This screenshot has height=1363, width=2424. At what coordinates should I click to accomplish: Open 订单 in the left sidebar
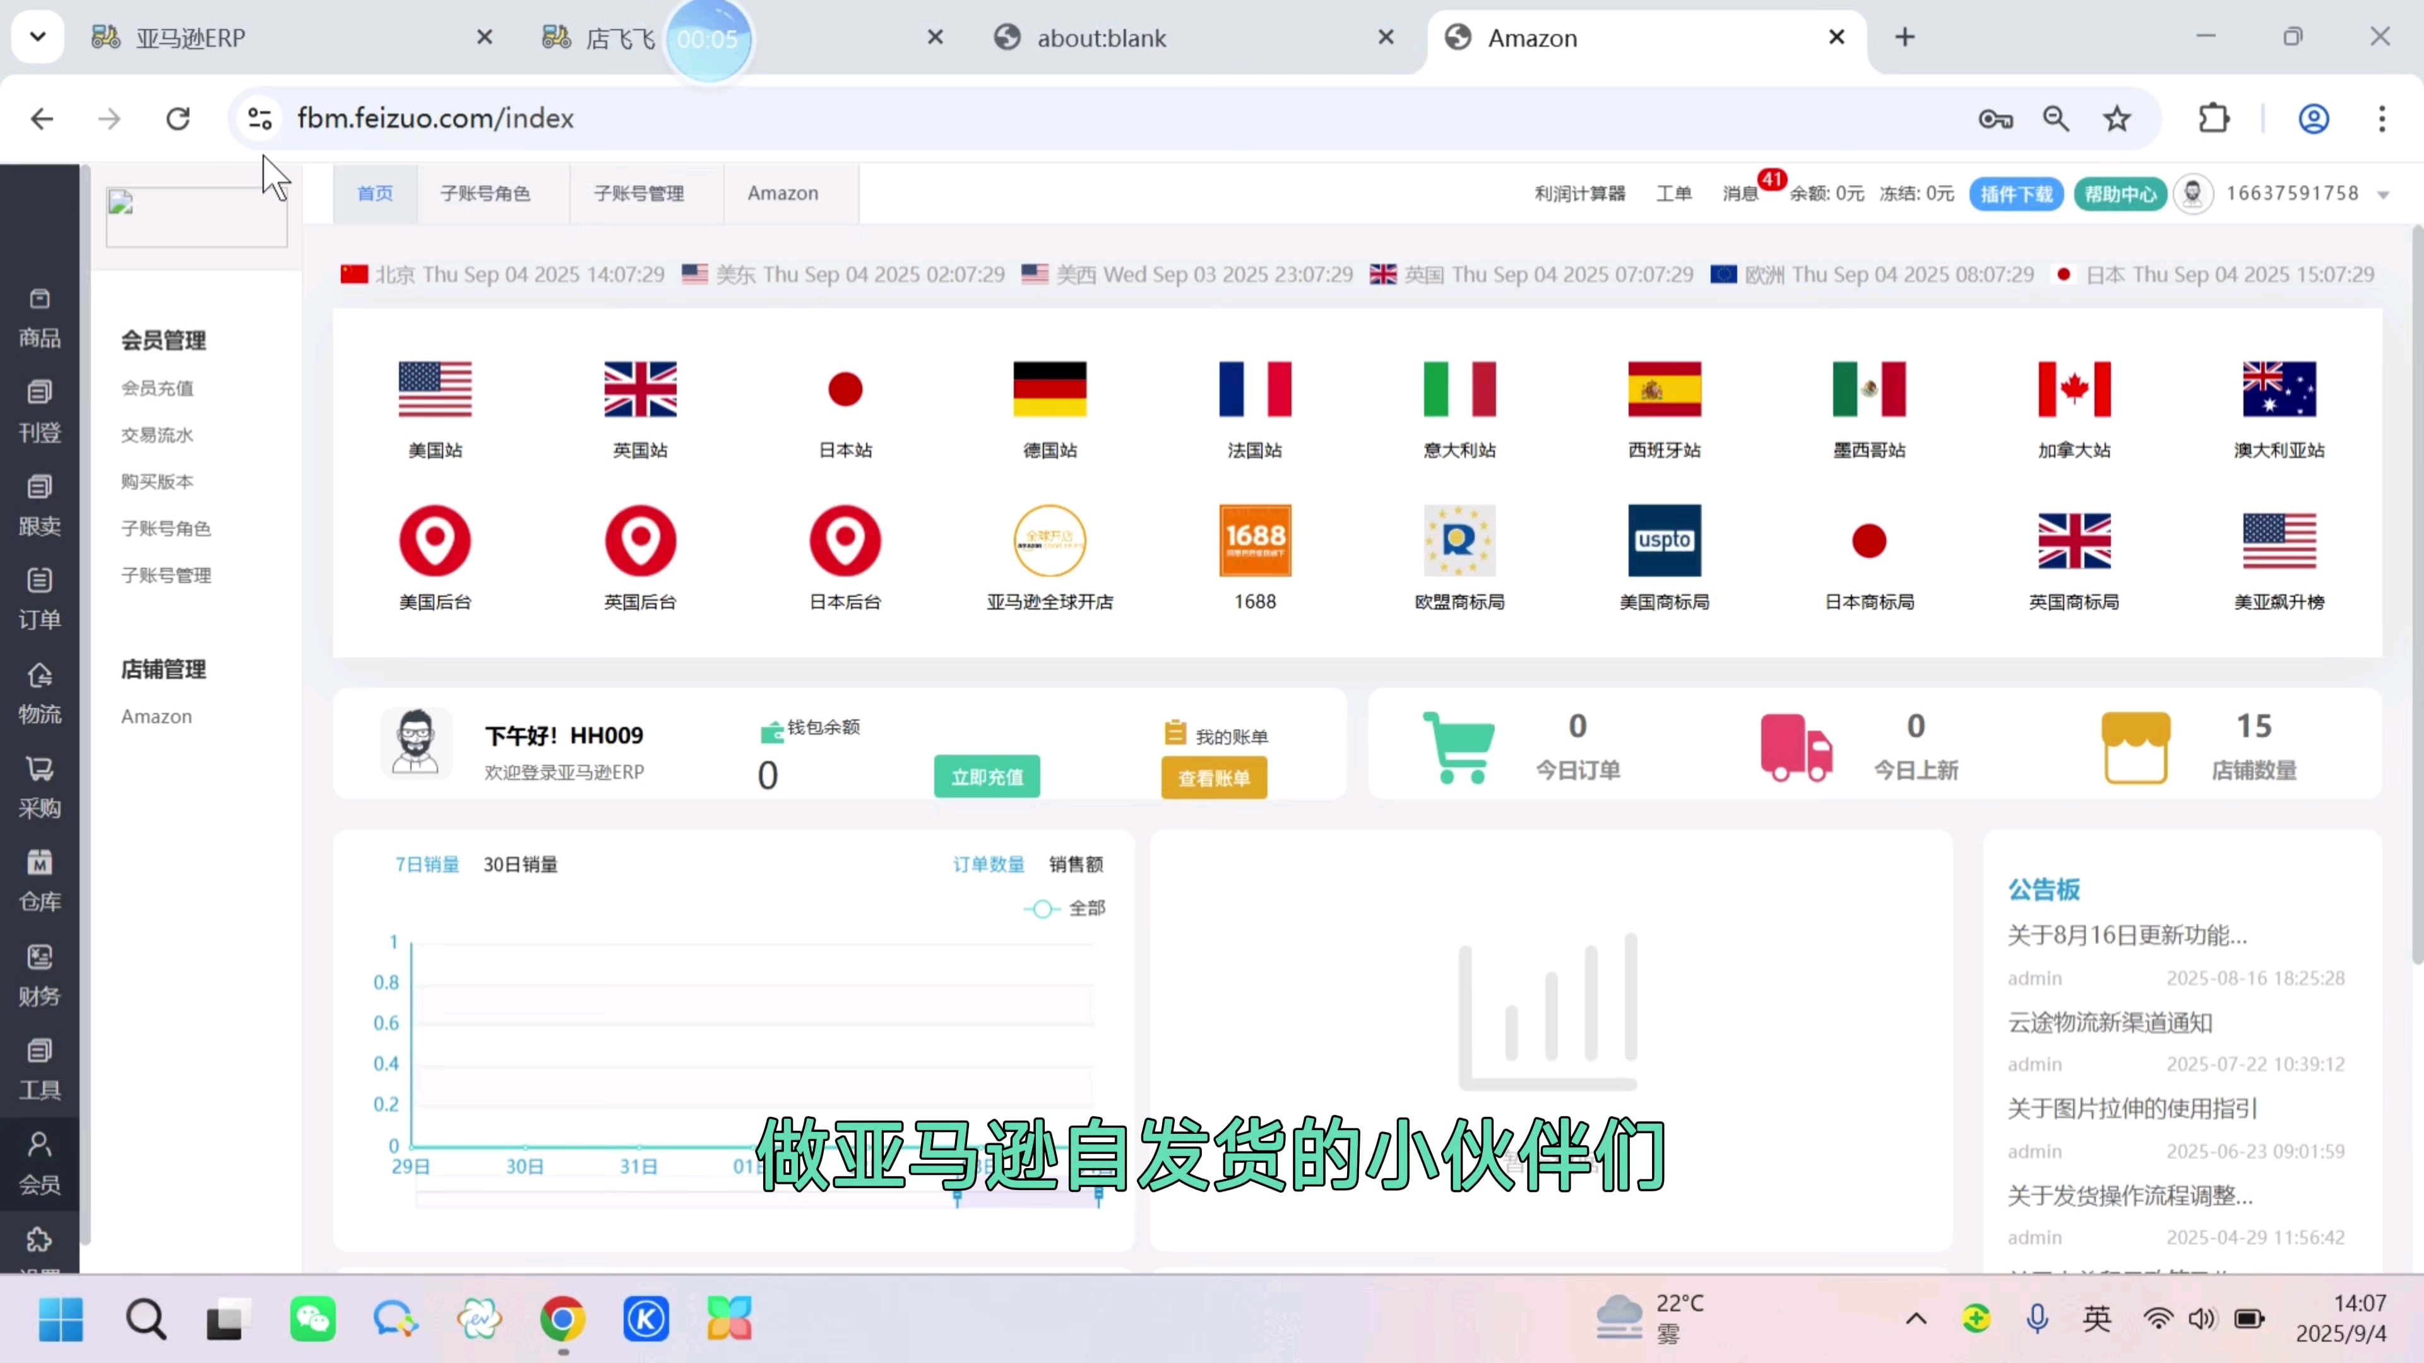click(40, 600)
